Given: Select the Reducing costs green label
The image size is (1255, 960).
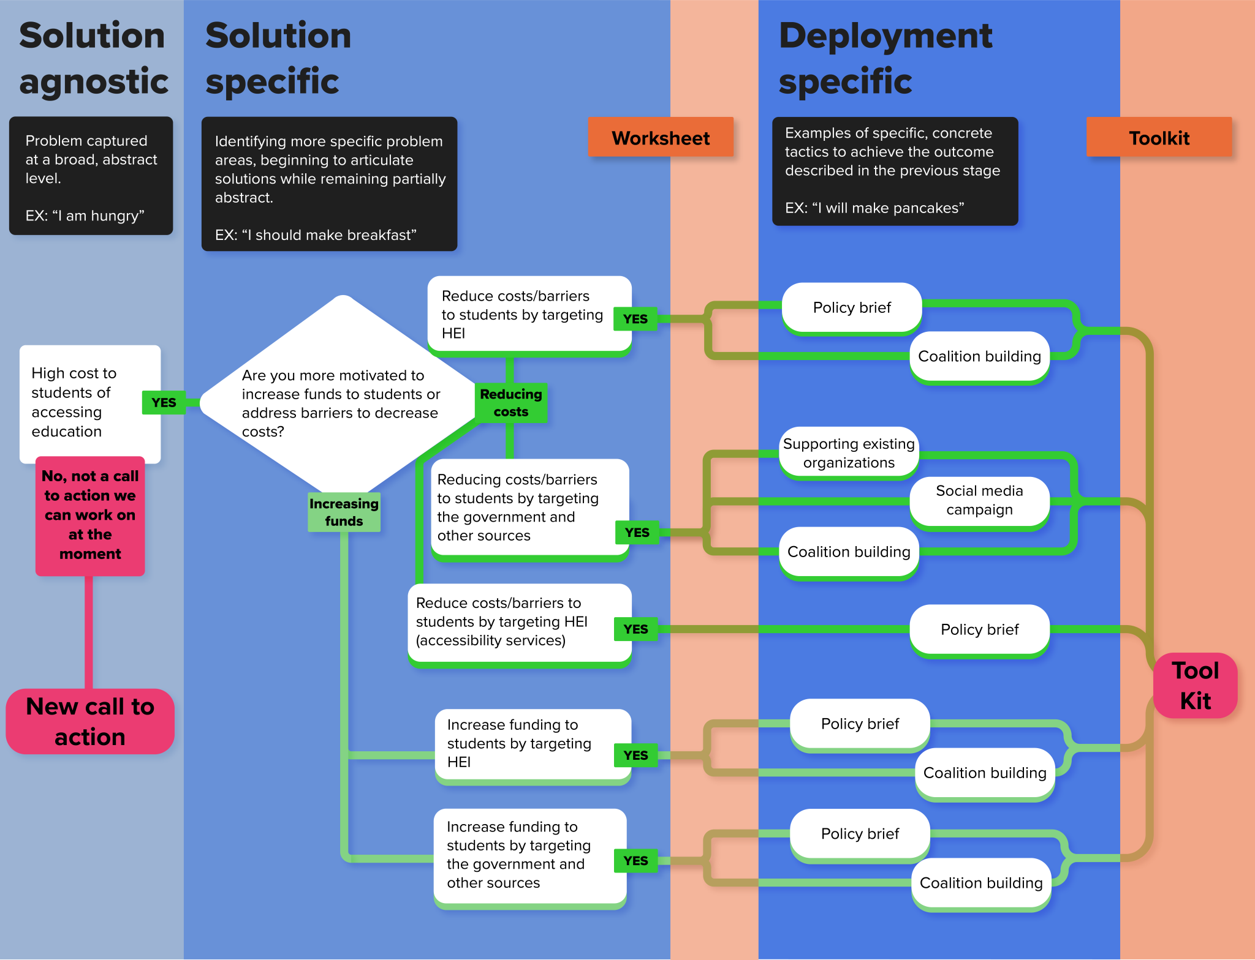Looking at the screenshot, I should tap(510, 402).
